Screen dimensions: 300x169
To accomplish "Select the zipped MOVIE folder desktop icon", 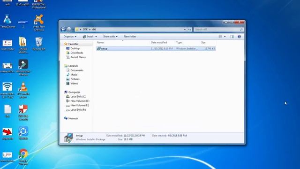I will (23, 45).
